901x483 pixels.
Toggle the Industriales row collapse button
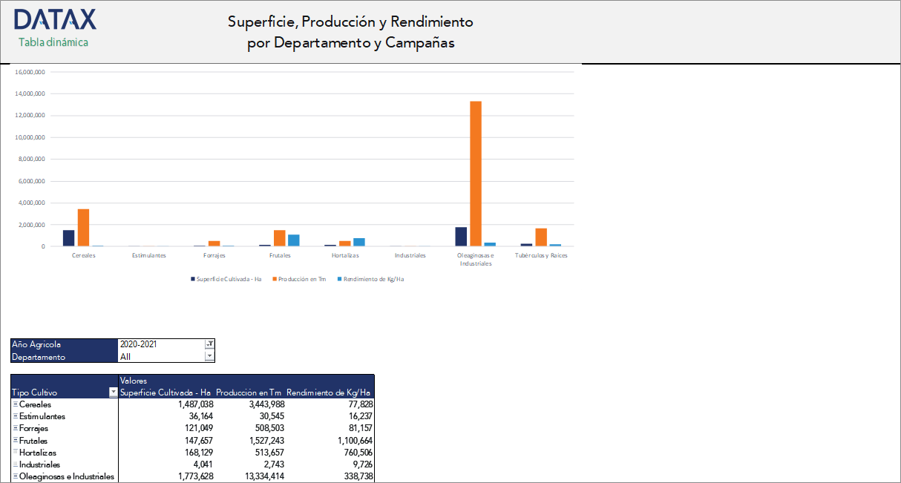(14, 464)
